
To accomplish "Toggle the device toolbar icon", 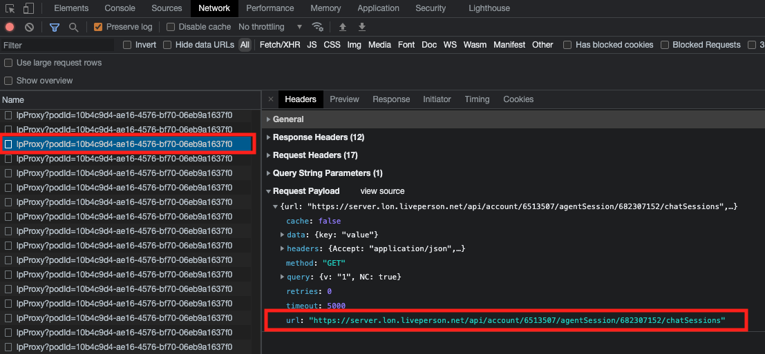I will click(28, 8).
